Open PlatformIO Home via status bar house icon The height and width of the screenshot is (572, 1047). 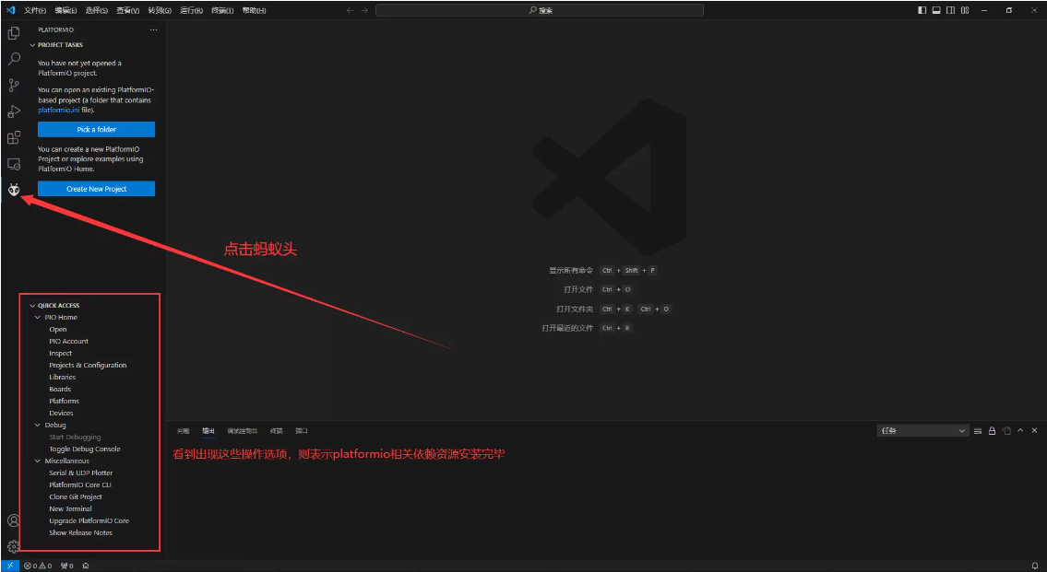click(86, 566)
